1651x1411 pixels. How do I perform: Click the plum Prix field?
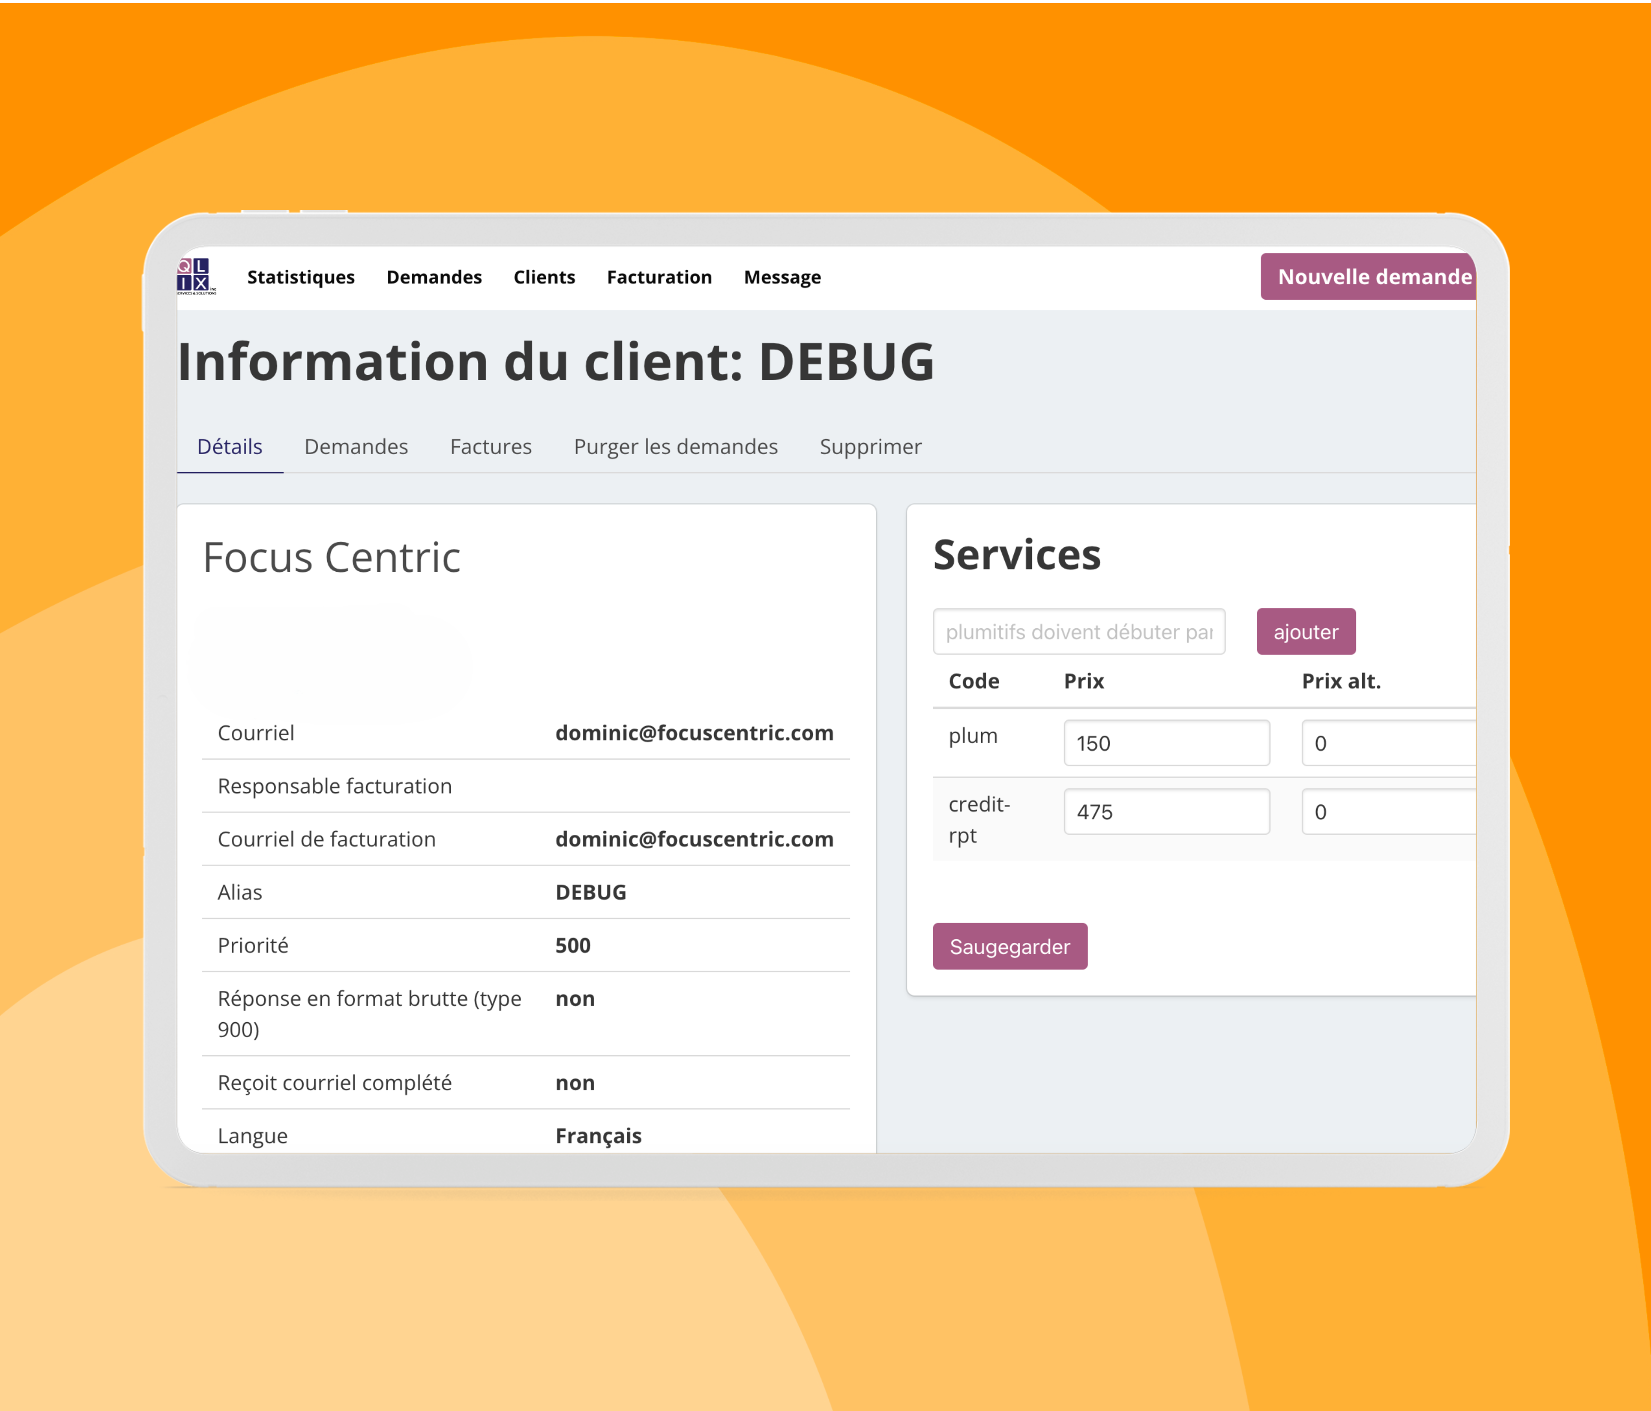(x=1166, y=743)
